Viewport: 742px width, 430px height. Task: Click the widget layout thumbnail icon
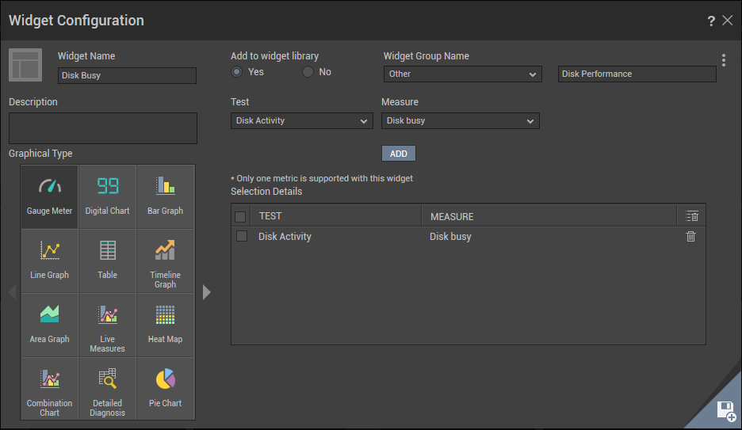[x=25, y=65]
